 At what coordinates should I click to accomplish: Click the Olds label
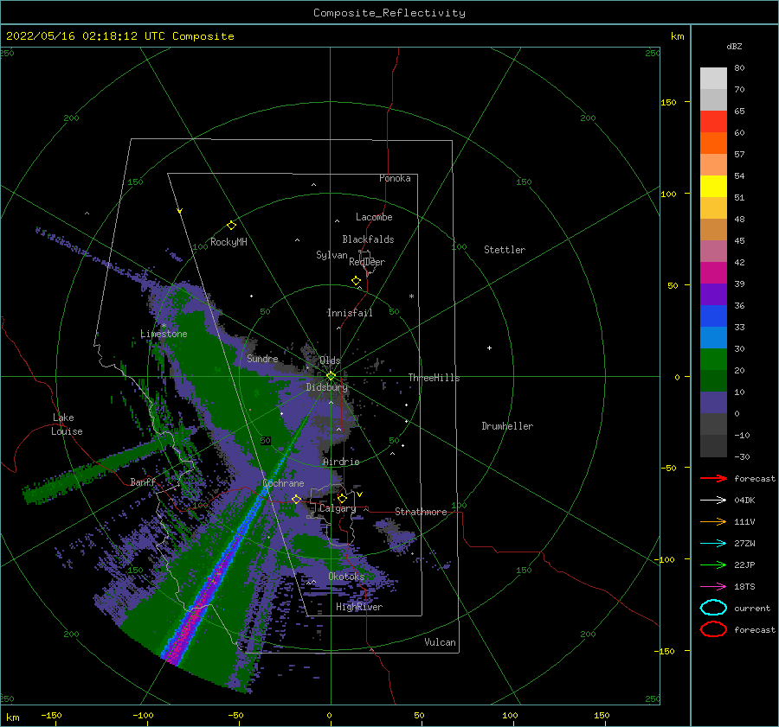(x=330, y=360)
